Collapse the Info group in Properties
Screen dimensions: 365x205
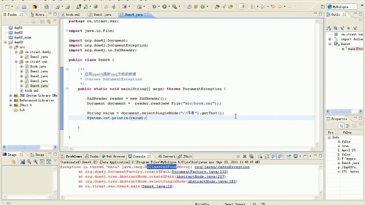click(329, 137)
